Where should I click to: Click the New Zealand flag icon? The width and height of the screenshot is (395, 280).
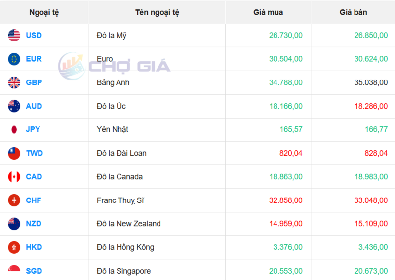click(14, 224)
